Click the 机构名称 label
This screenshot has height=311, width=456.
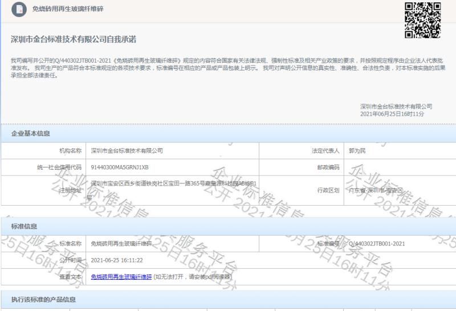click(70, 150)
